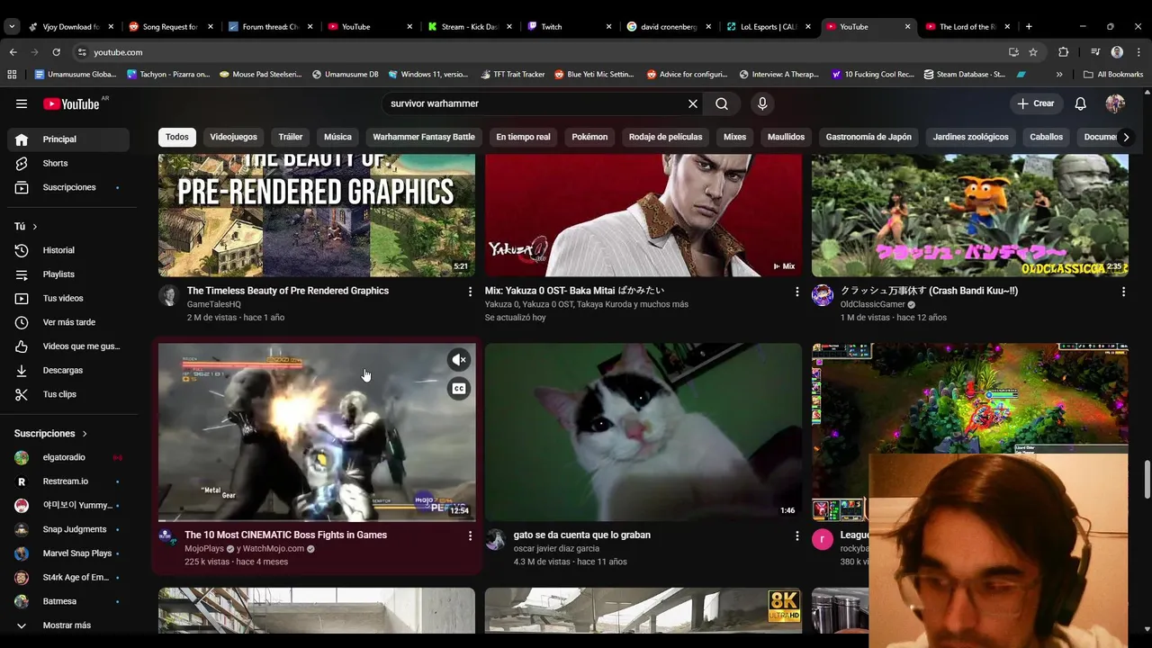Open Tus clips in the sidebar
Image resolution: width=1152 pixels, height=648 pixels.
(68, 394)
